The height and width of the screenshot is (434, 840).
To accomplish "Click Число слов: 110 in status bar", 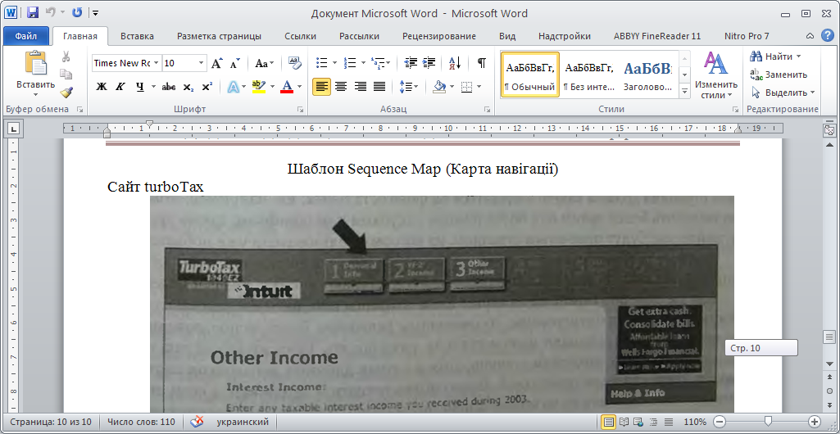I will coord(142,423).
